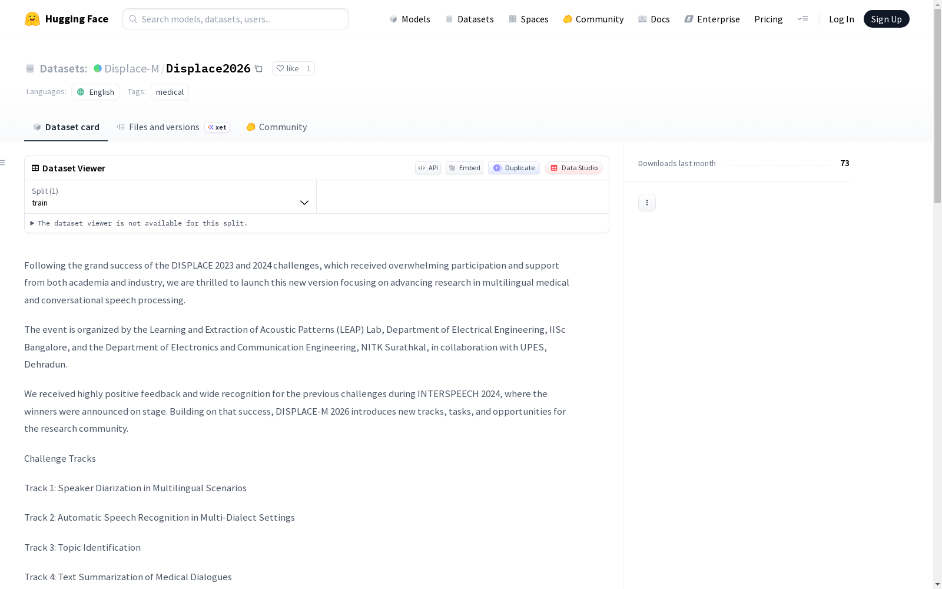Visit the Pricing page link
942x589 pixels.
(x=768, y=19)
